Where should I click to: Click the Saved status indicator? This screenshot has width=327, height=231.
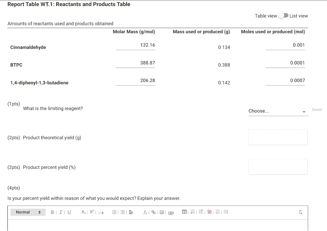click(x=317, y=109)
